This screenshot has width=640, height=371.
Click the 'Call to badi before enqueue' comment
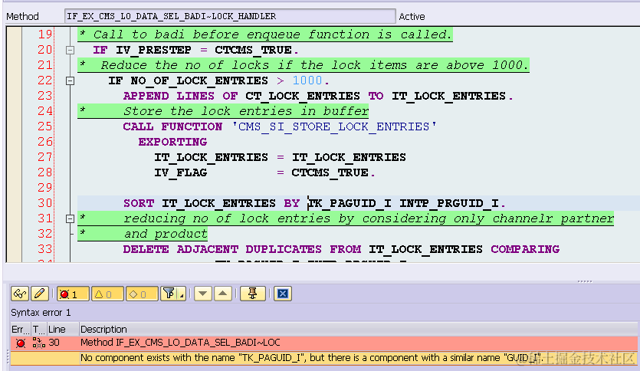click(272, 34)
